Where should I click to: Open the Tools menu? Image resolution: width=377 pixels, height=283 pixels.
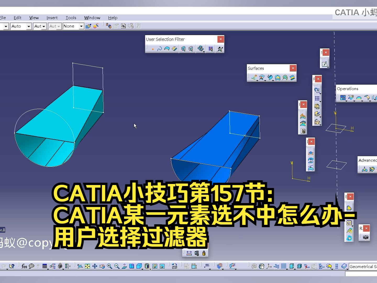71,18
